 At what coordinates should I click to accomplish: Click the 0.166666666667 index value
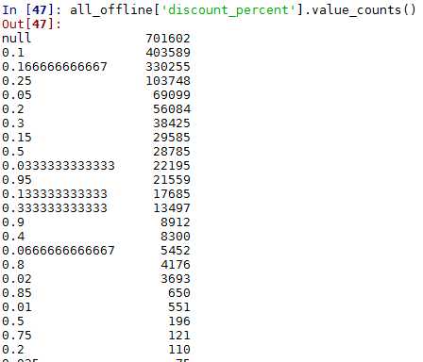click(55, 67)
